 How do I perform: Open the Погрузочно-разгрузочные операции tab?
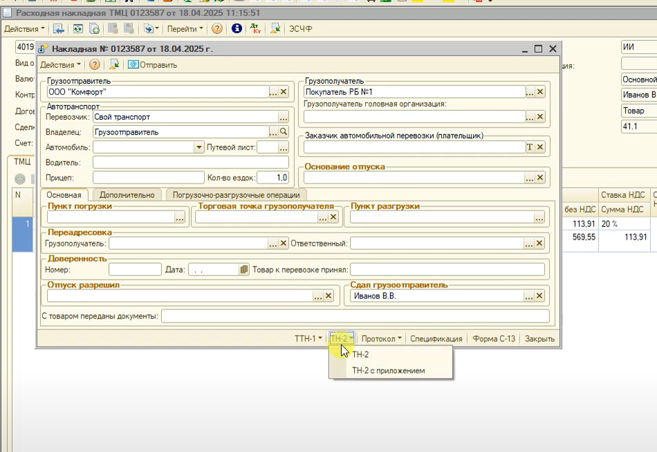[237, 195]
